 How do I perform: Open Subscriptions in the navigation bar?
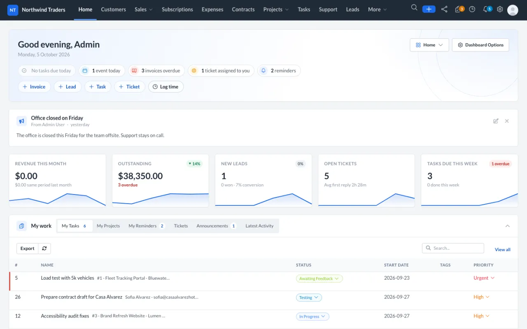(177, 9)
